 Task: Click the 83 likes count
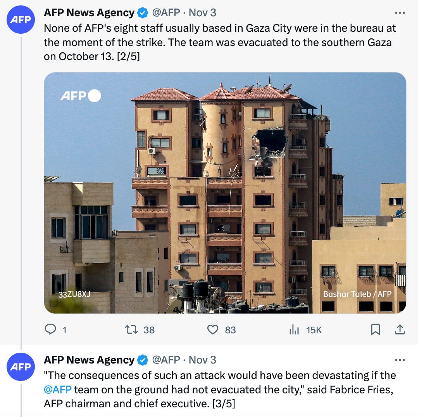230,330
